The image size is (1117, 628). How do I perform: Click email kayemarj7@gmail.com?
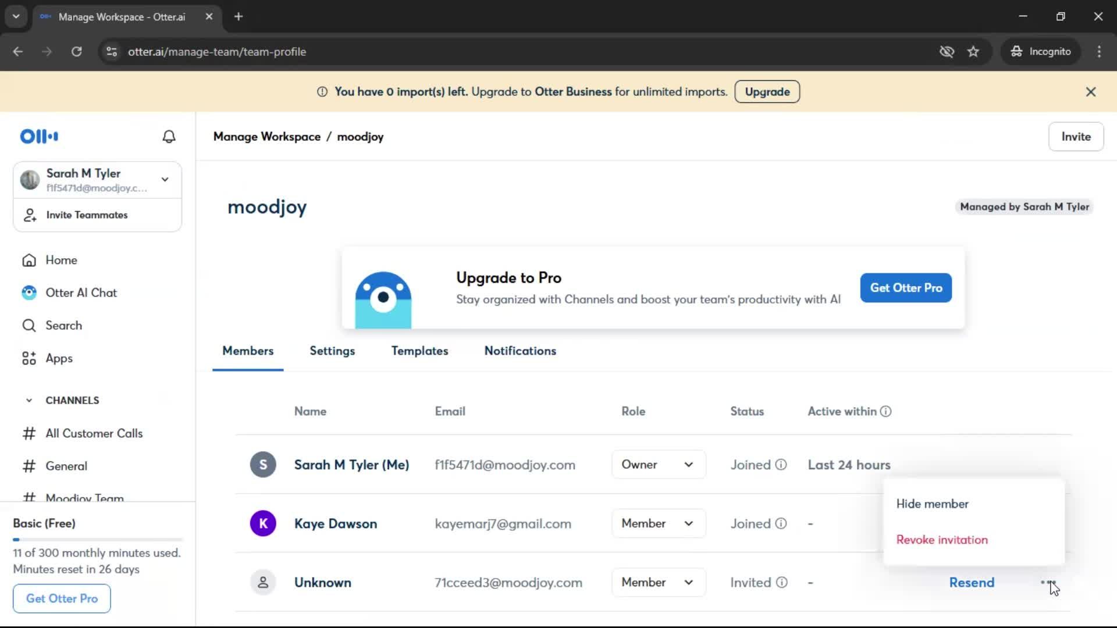point(503,523)
